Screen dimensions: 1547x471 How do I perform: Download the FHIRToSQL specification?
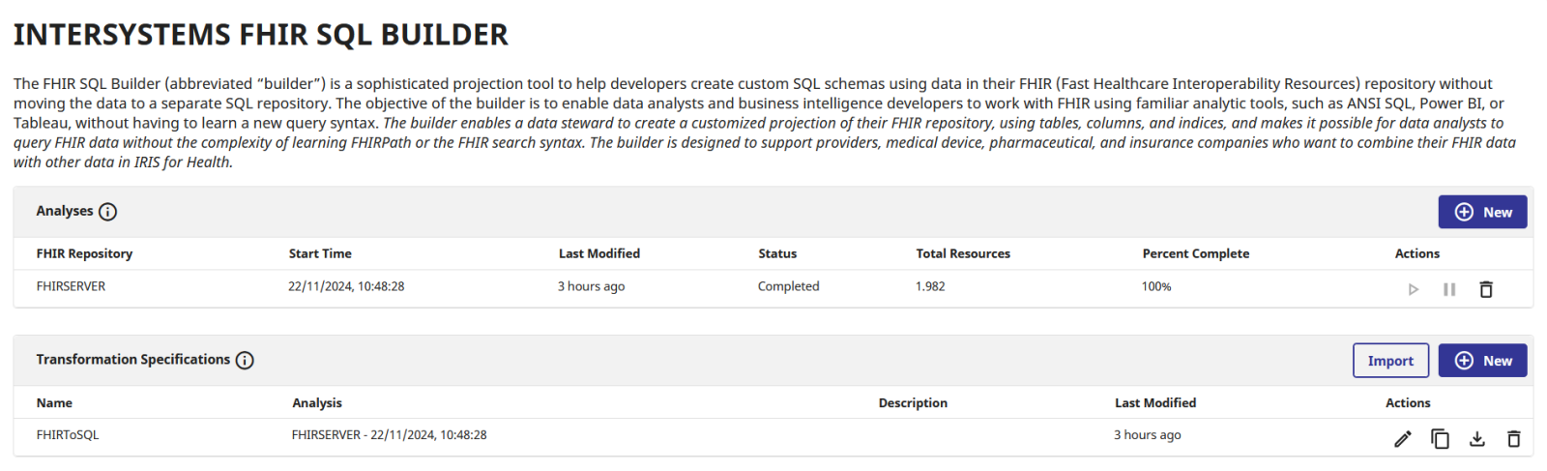[1476, 439]
